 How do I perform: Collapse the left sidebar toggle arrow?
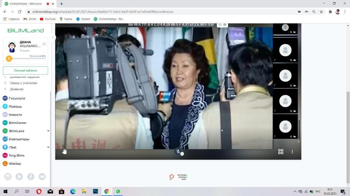[x=53, y=38]
